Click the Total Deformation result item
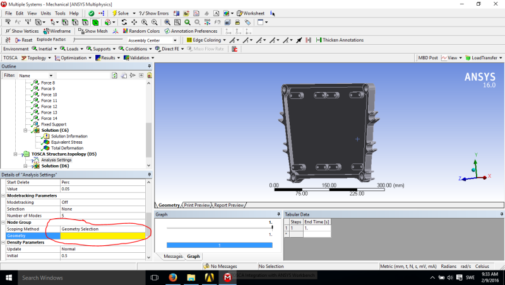505x285 pixels. (67, 148)
